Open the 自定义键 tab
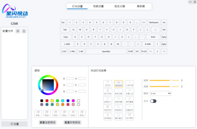 pos(120,6)
